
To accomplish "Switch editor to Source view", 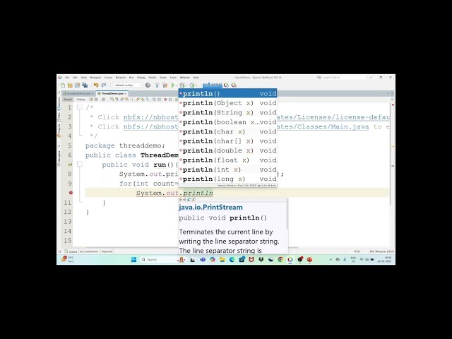I will click(x=68, y=100).
